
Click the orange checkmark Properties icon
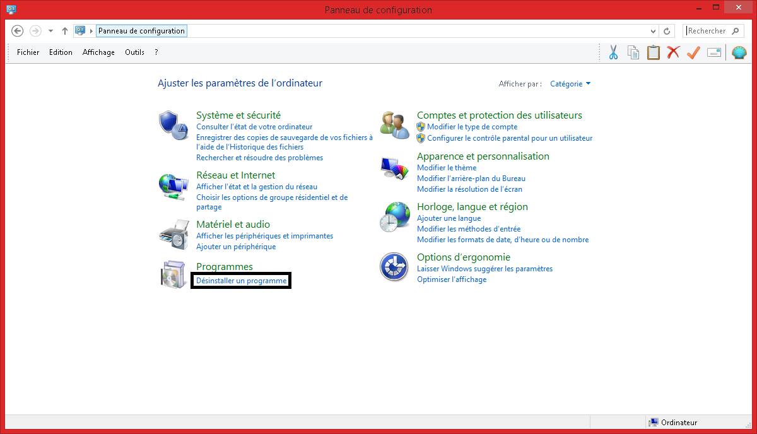[x=693, y=52]
